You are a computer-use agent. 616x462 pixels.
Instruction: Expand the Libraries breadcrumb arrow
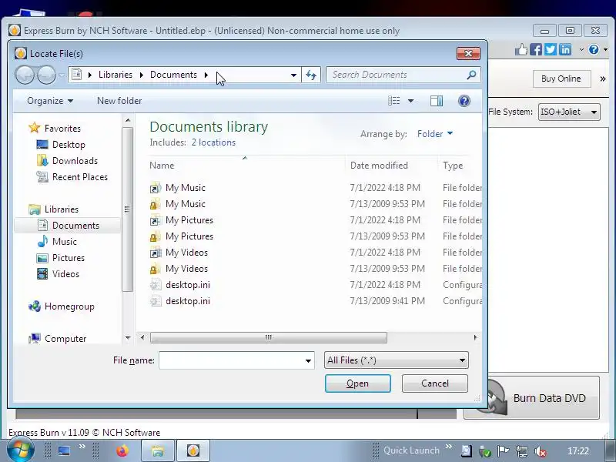[142, 75]
